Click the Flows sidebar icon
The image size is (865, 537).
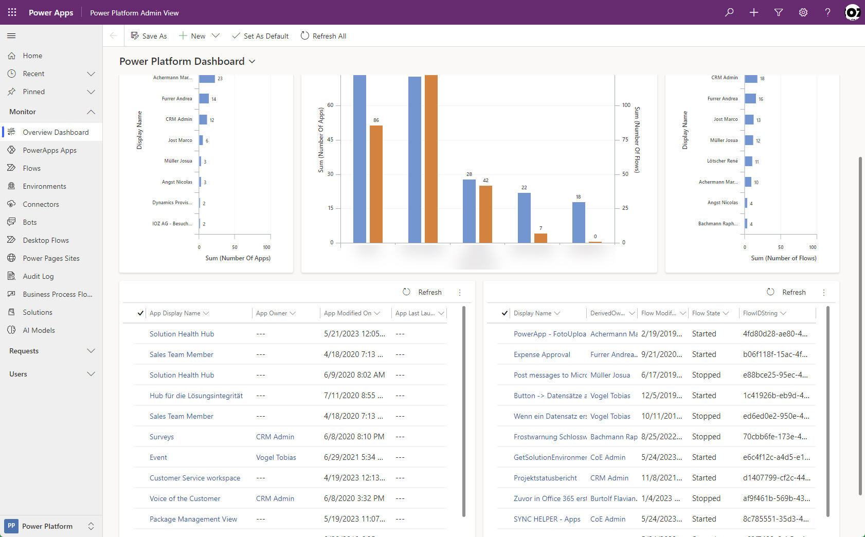coord(11,168)
